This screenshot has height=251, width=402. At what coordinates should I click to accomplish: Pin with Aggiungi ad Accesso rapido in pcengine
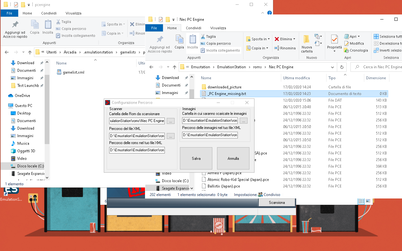click(x=15, y=29)
